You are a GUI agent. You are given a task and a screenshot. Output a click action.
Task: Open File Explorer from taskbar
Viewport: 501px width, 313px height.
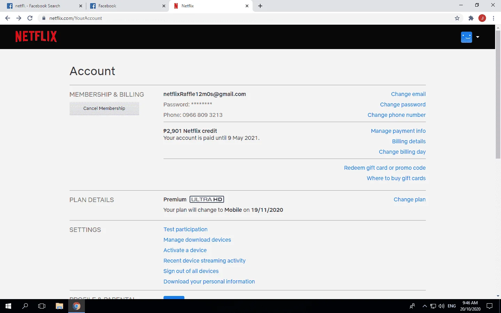coord(59,306)
